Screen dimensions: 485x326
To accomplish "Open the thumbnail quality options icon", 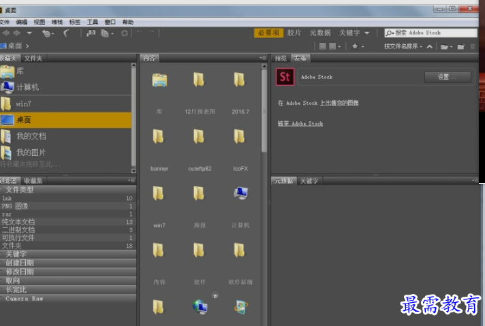I will click(334, 46).
